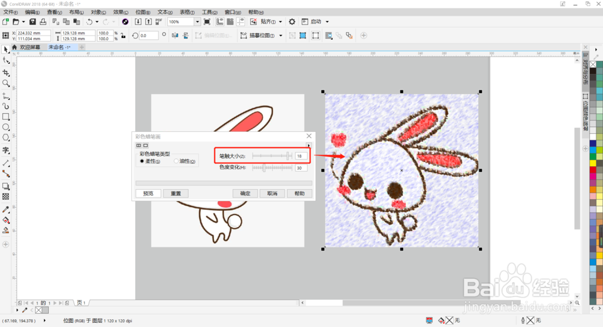This screenshot has width=603, height=327.
Task: Toggle show guidelines button
Action: coord(241,22)
